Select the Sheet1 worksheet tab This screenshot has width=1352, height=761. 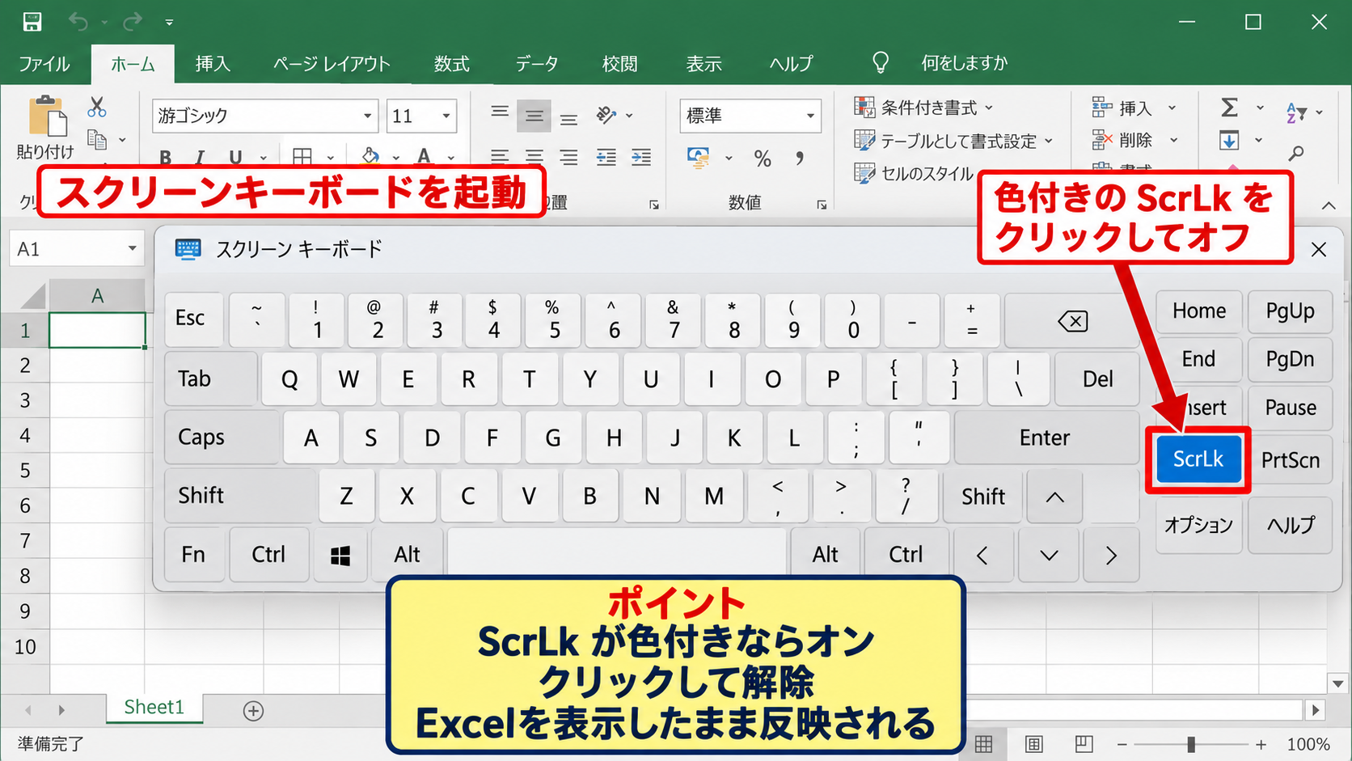[x=154, y=708]
